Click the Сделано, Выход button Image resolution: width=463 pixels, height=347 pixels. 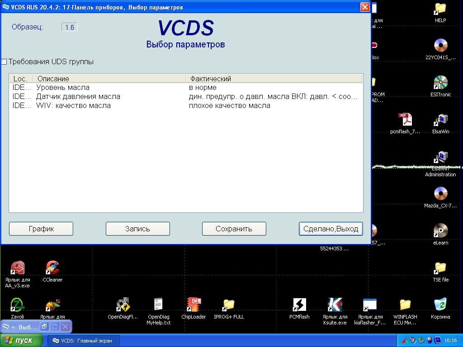click(331, 229)
